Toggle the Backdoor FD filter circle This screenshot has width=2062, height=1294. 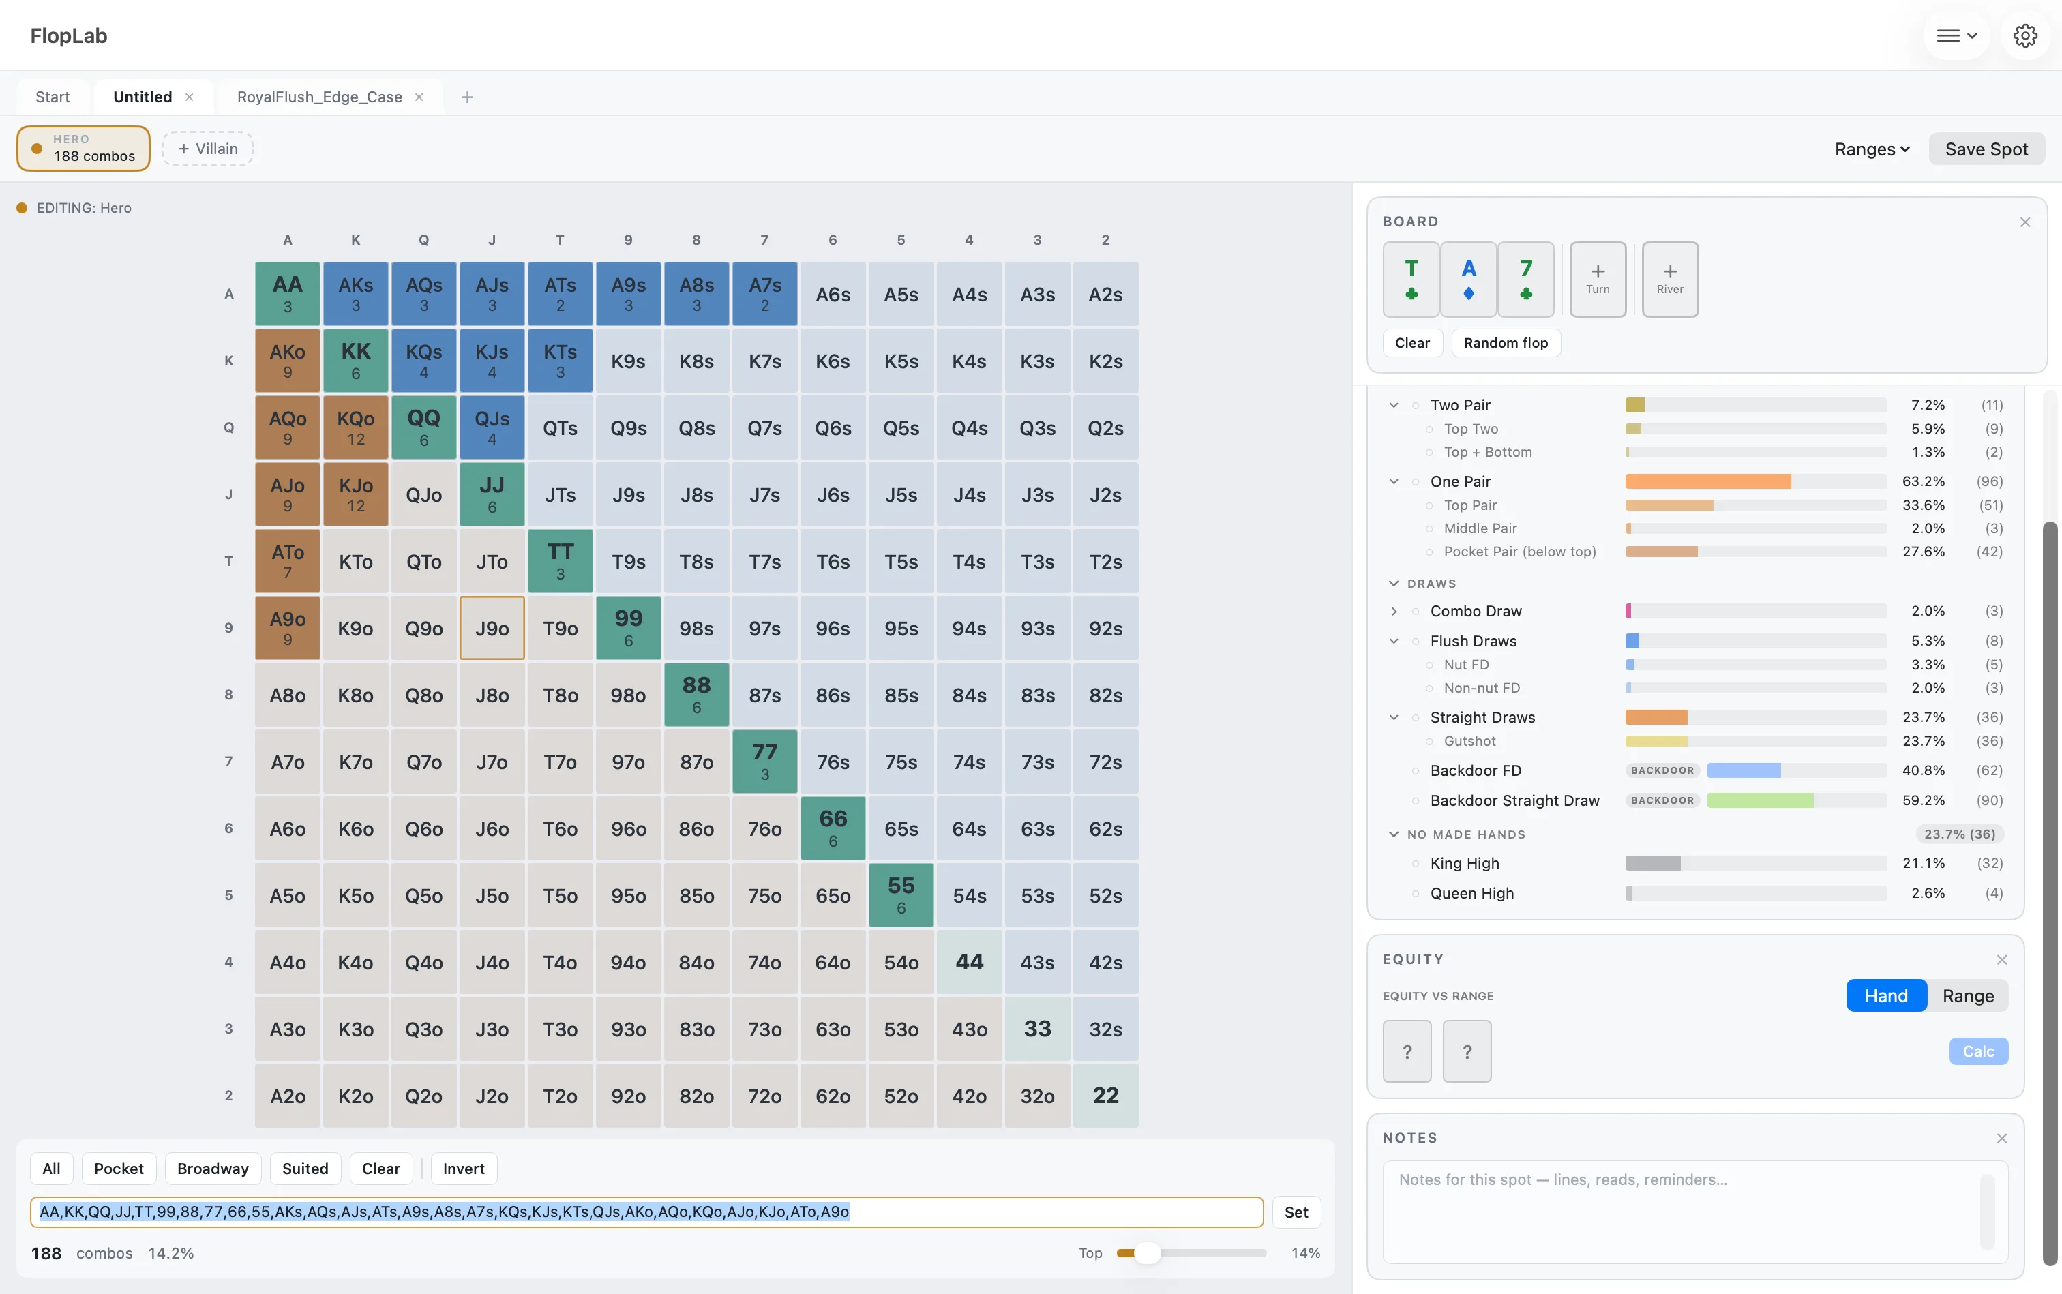(x=1415, y=771)
